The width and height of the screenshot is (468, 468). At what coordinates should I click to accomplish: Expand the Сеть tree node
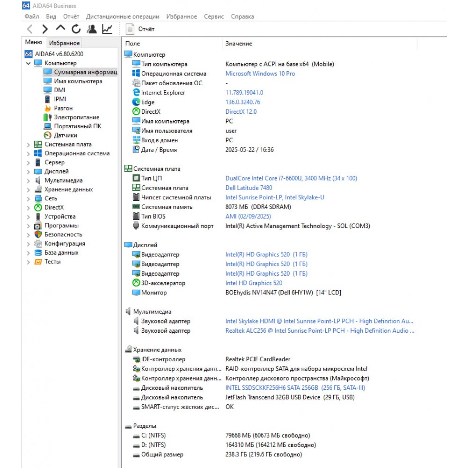29,199
